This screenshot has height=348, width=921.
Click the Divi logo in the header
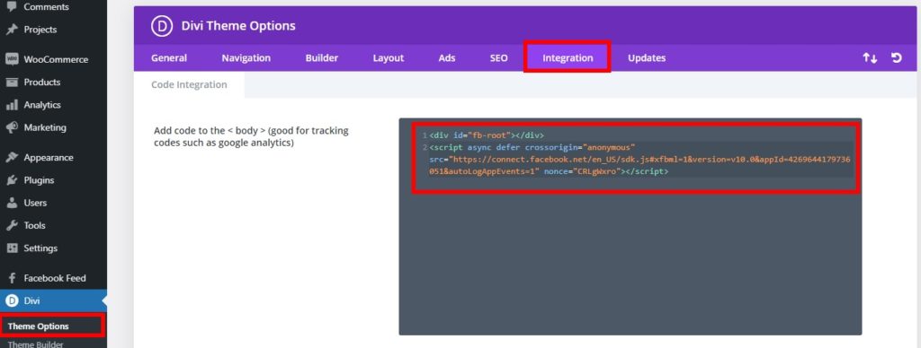pyautogui.click(x=162, y=26)
